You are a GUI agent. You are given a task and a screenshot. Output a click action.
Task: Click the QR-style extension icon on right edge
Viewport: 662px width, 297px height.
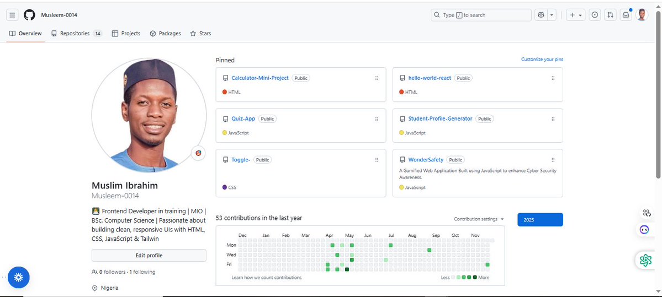[x=647, y=212]
